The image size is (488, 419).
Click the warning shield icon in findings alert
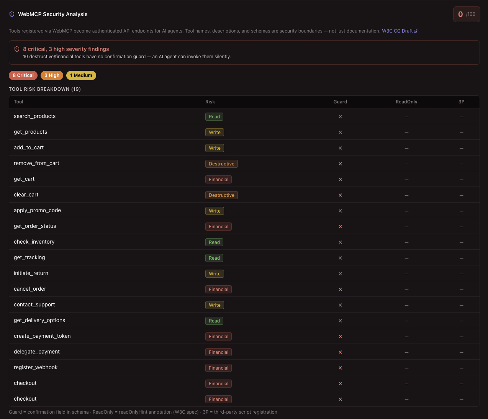pyautogui.click(x=17, y=49)
